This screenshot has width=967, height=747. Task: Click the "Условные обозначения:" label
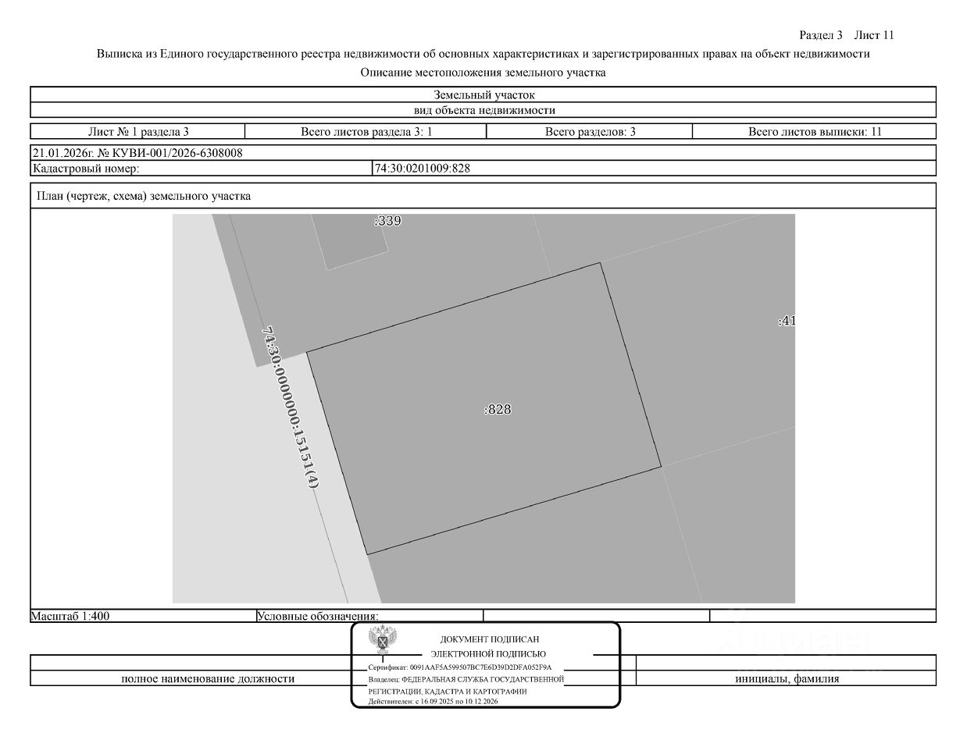pyautogui.click(x=318, y=617)
